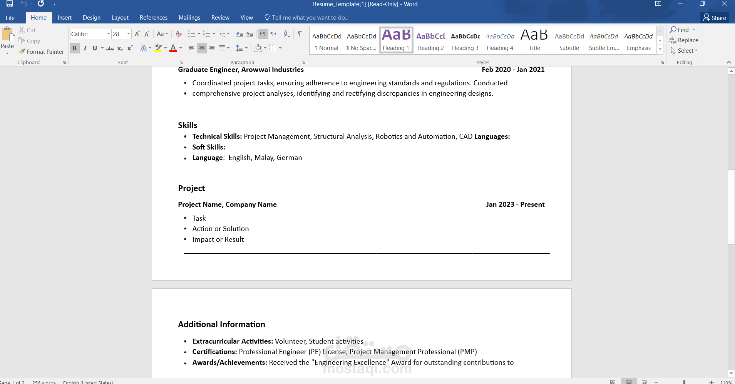Apply a numbered list
Image resolution: width=735 pixels, height=384 pixels.
[207, 34]
